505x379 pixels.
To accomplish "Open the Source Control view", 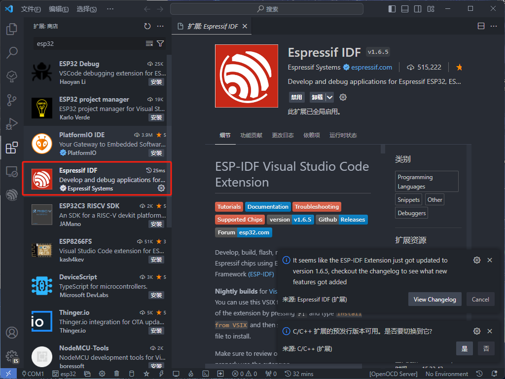I will coord(12,100).
